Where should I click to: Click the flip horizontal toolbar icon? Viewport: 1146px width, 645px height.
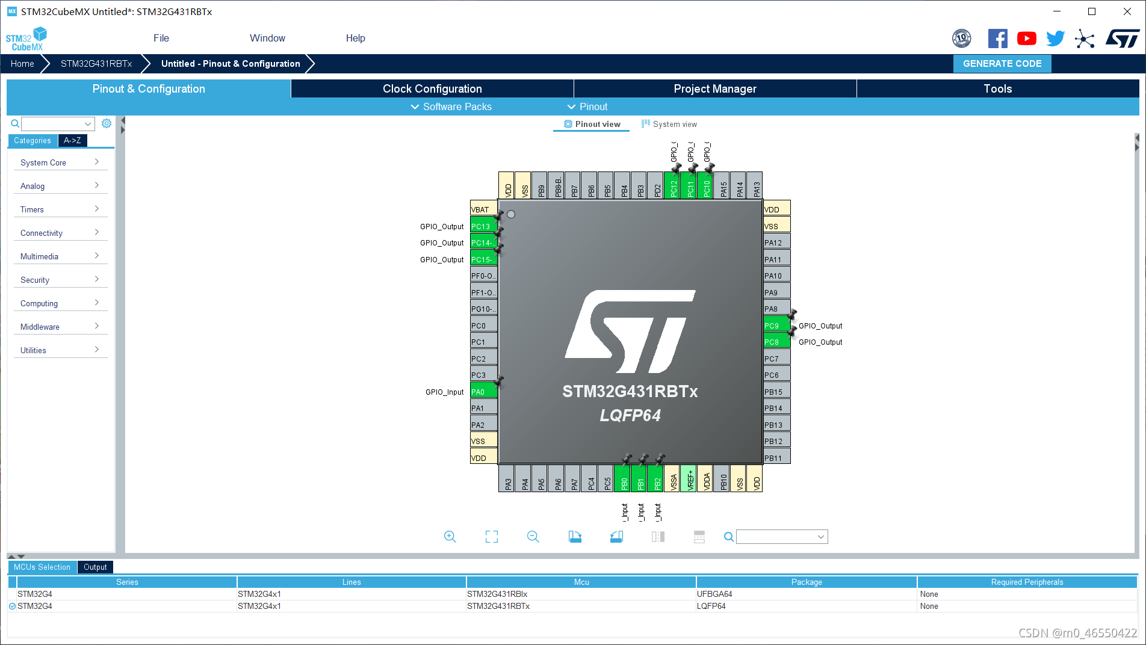tap(658, 537)
